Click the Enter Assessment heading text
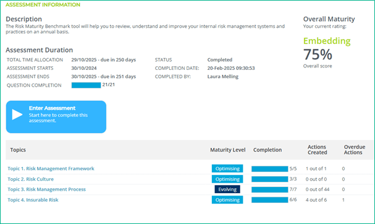Image resolution: width=375 pixels, height=224 pixels. tap(52, 108)
